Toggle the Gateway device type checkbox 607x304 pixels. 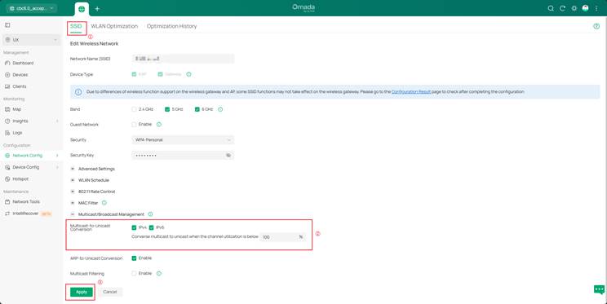[x=160, y=74]
